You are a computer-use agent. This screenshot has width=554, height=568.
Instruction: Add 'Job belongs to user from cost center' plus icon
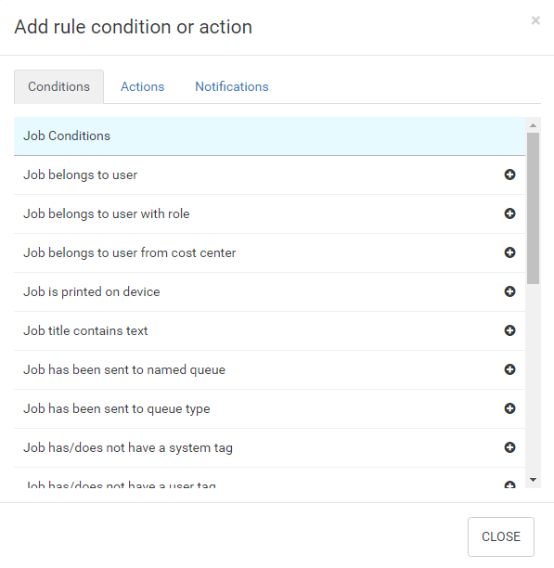point(509,252)
